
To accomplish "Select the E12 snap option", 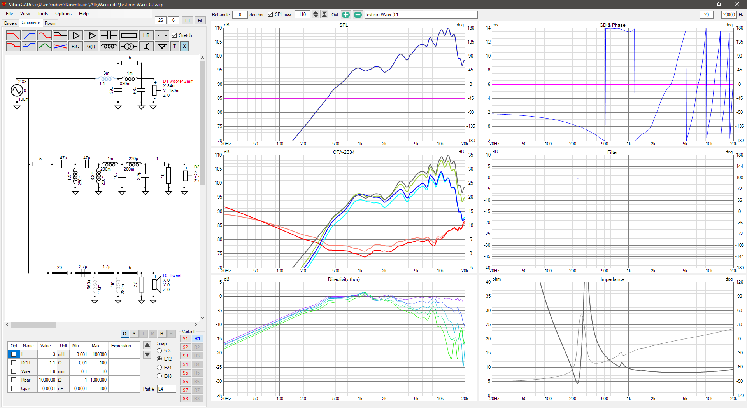I will pyautogui.click(x=160, y=359).
